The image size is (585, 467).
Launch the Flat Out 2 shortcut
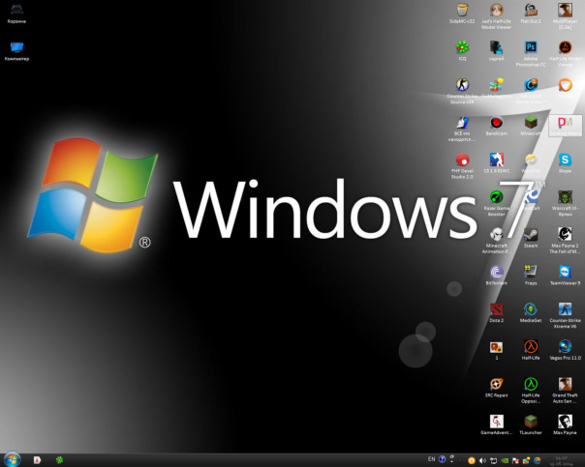[x=531, y=14]
